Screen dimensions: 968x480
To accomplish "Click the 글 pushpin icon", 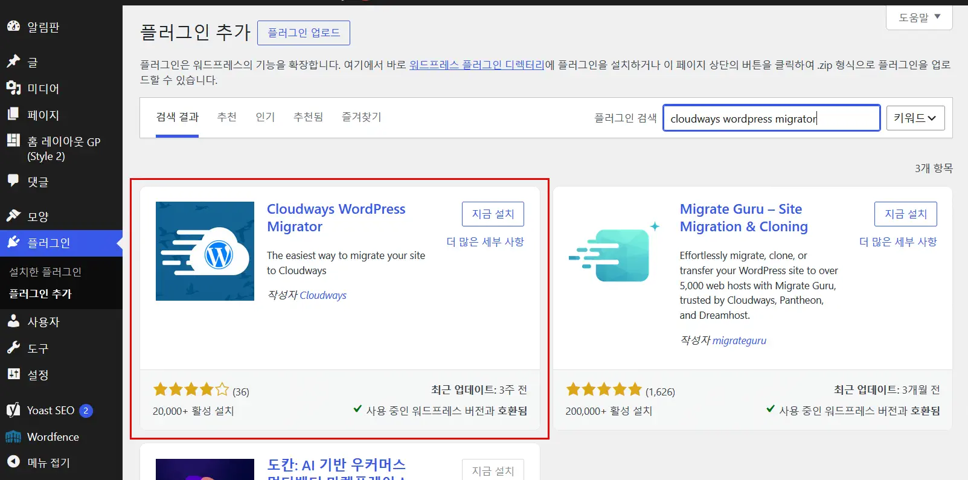I will click(13, 62).
